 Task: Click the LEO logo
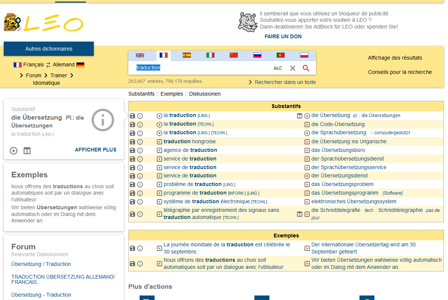coord(44,22)
